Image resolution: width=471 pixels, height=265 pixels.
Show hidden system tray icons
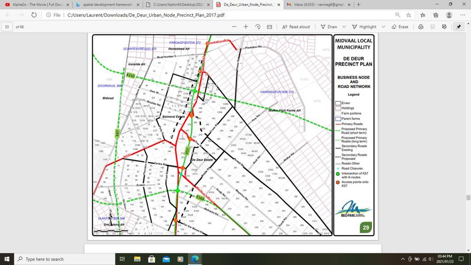coord(403,259)
